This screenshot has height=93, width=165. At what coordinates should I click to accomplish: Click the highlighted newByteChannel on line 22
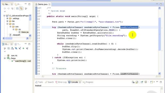click(129, 27)
